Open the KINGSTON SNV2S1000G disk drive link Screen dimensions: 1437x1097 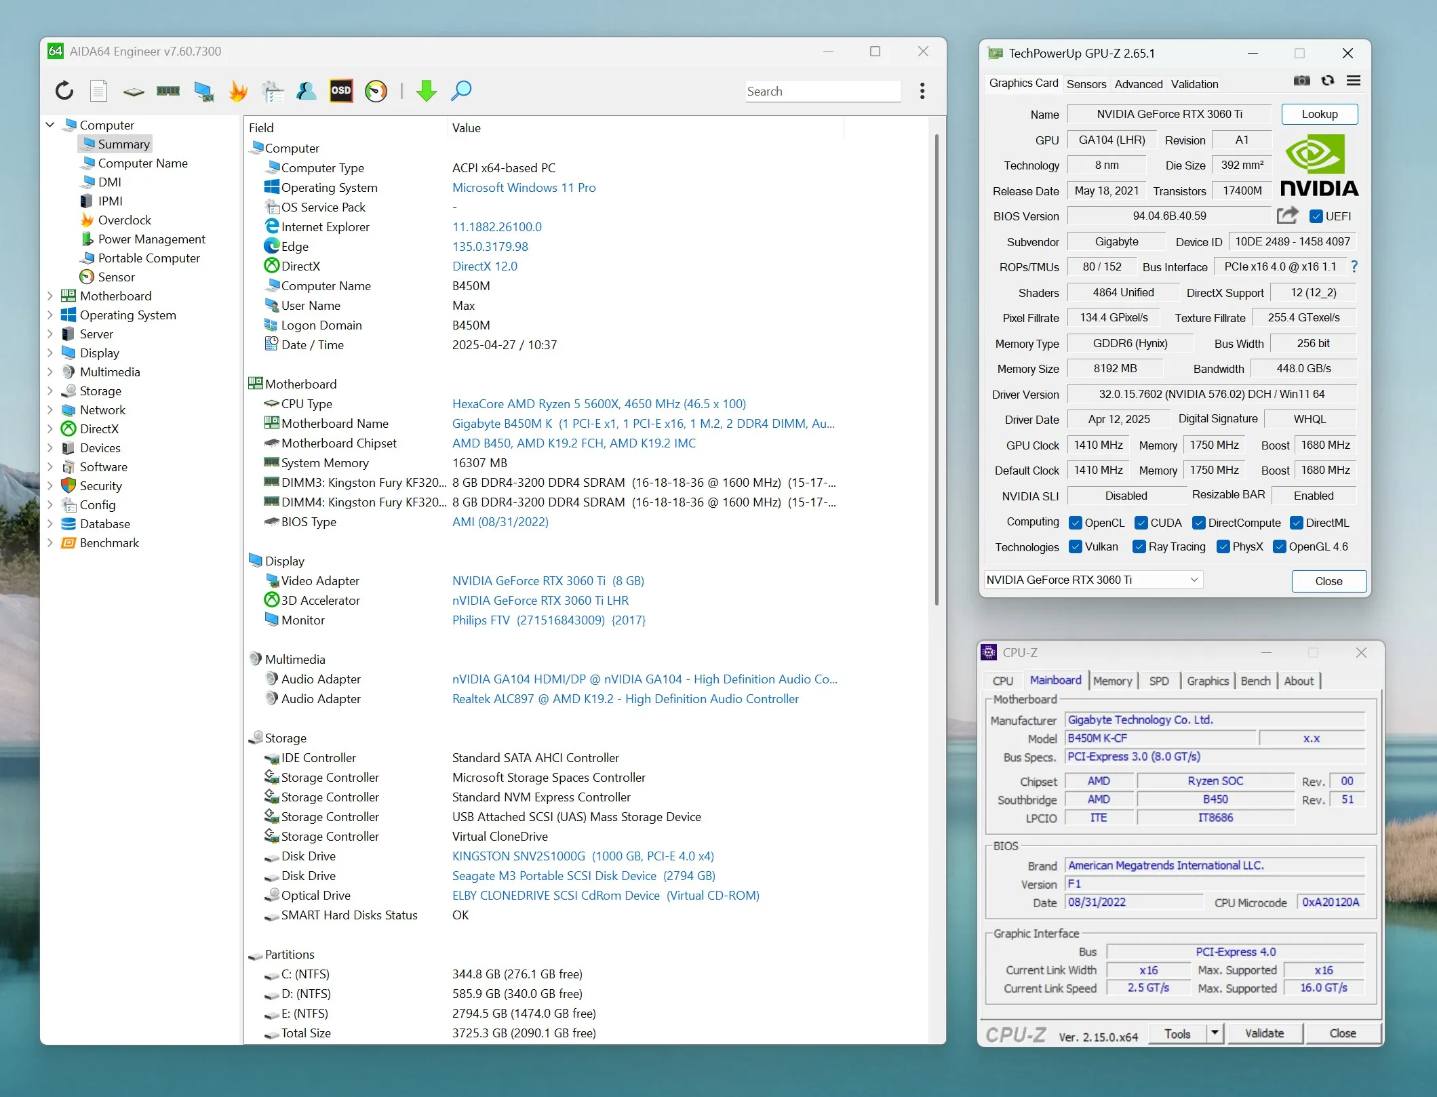coord(583,856)
